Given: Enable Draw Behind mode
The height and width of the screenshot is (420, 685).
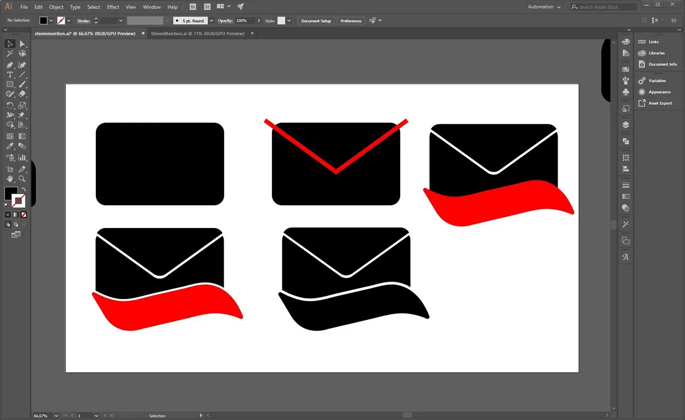Looking at the screenshot, I should (16, 225).
